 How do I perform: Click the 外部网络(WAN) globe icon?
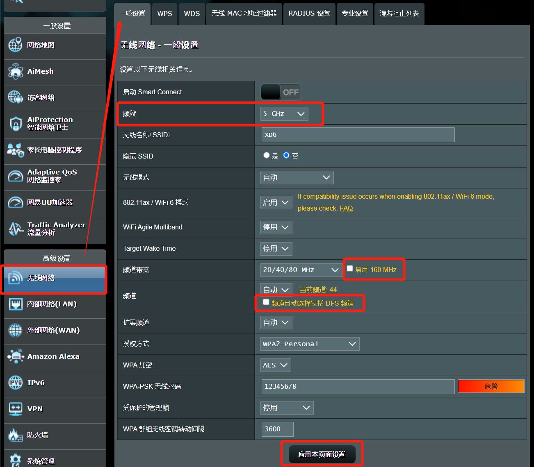[x=15, y=330]
